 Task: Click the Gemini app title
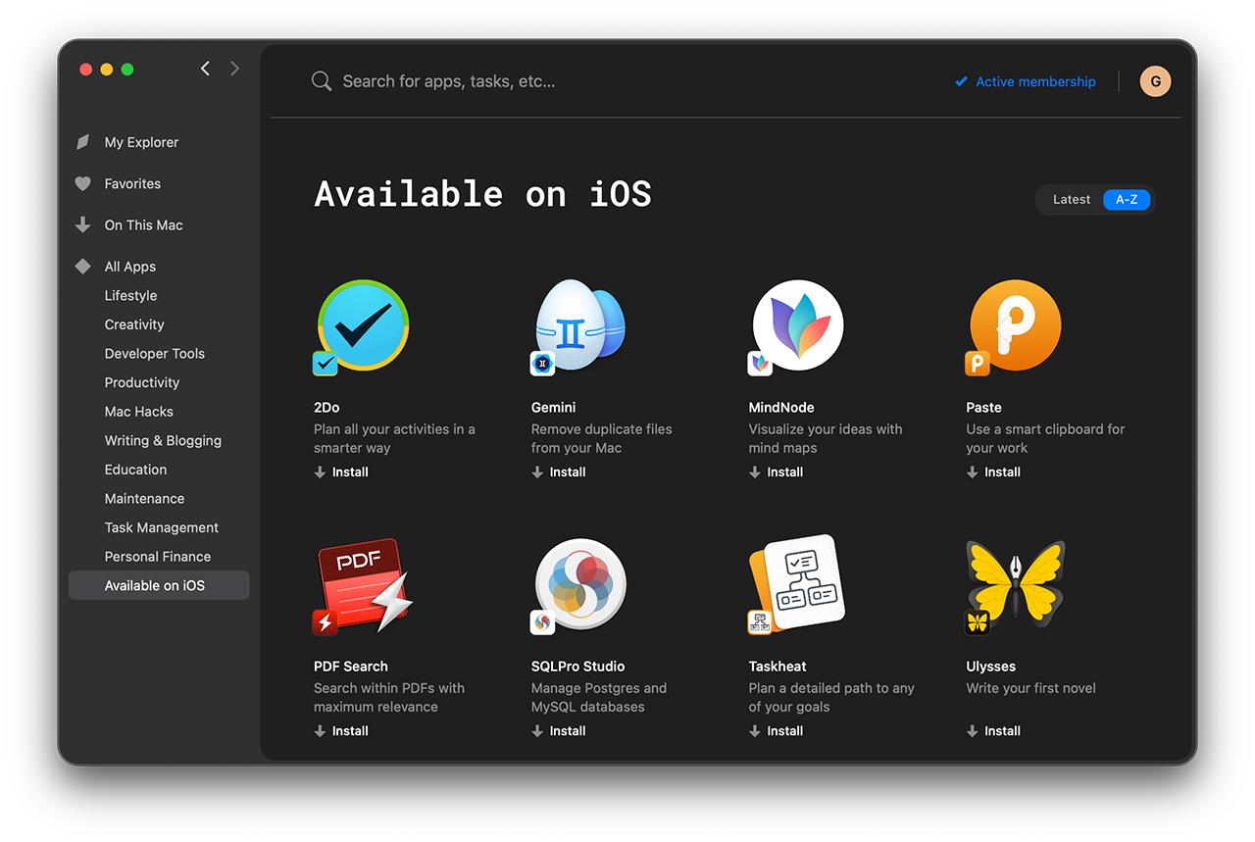tap(554, 408)
